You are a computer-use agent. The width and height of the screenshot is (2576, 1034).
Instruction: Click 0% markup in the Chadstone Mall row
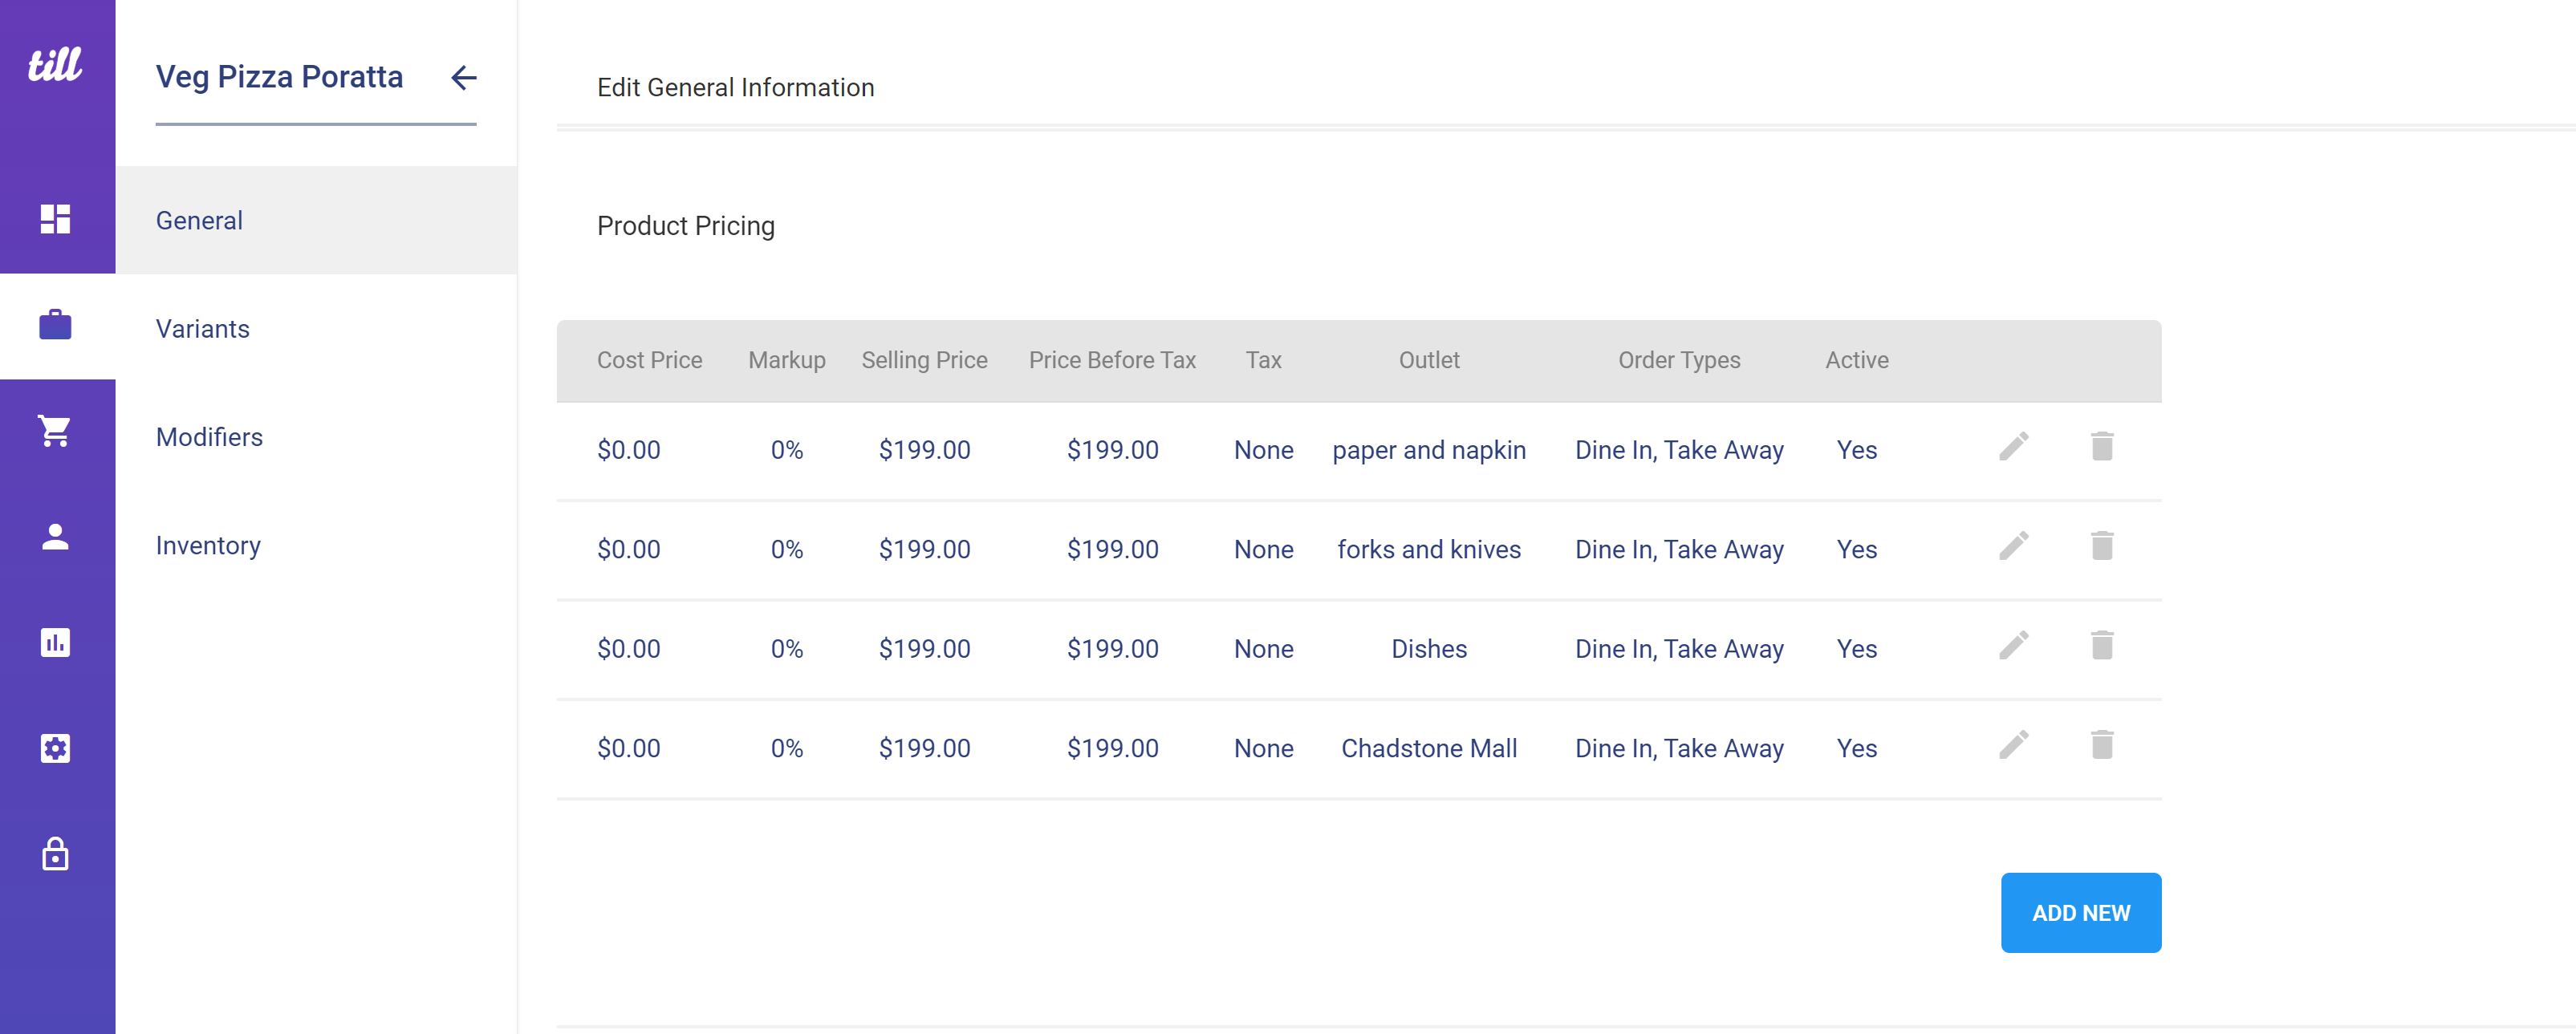[787, 748]
